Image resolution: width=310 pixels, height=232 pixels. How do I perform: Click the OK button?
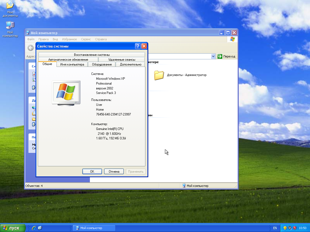point(92,172)
